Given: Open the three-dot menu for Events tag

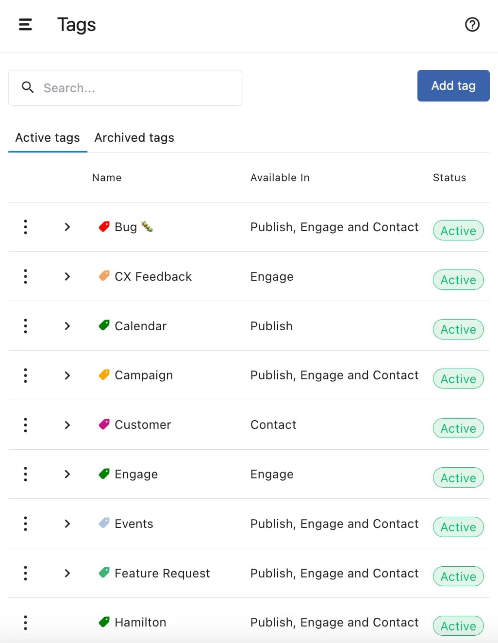Looking at the screenshot, I should 25,524.
